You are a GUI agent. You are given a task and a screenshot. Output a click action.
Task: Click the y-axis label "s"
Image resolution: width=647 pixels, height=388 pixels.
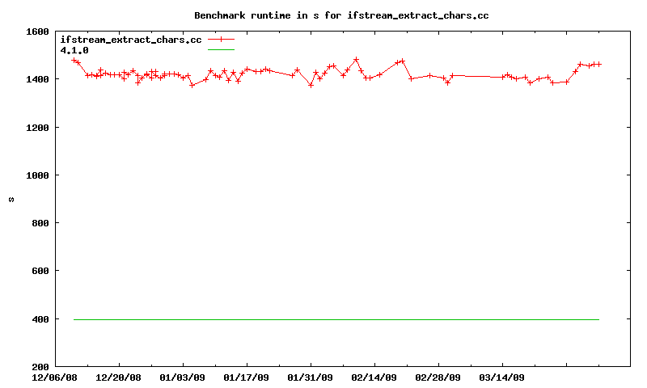click(11, 200)
